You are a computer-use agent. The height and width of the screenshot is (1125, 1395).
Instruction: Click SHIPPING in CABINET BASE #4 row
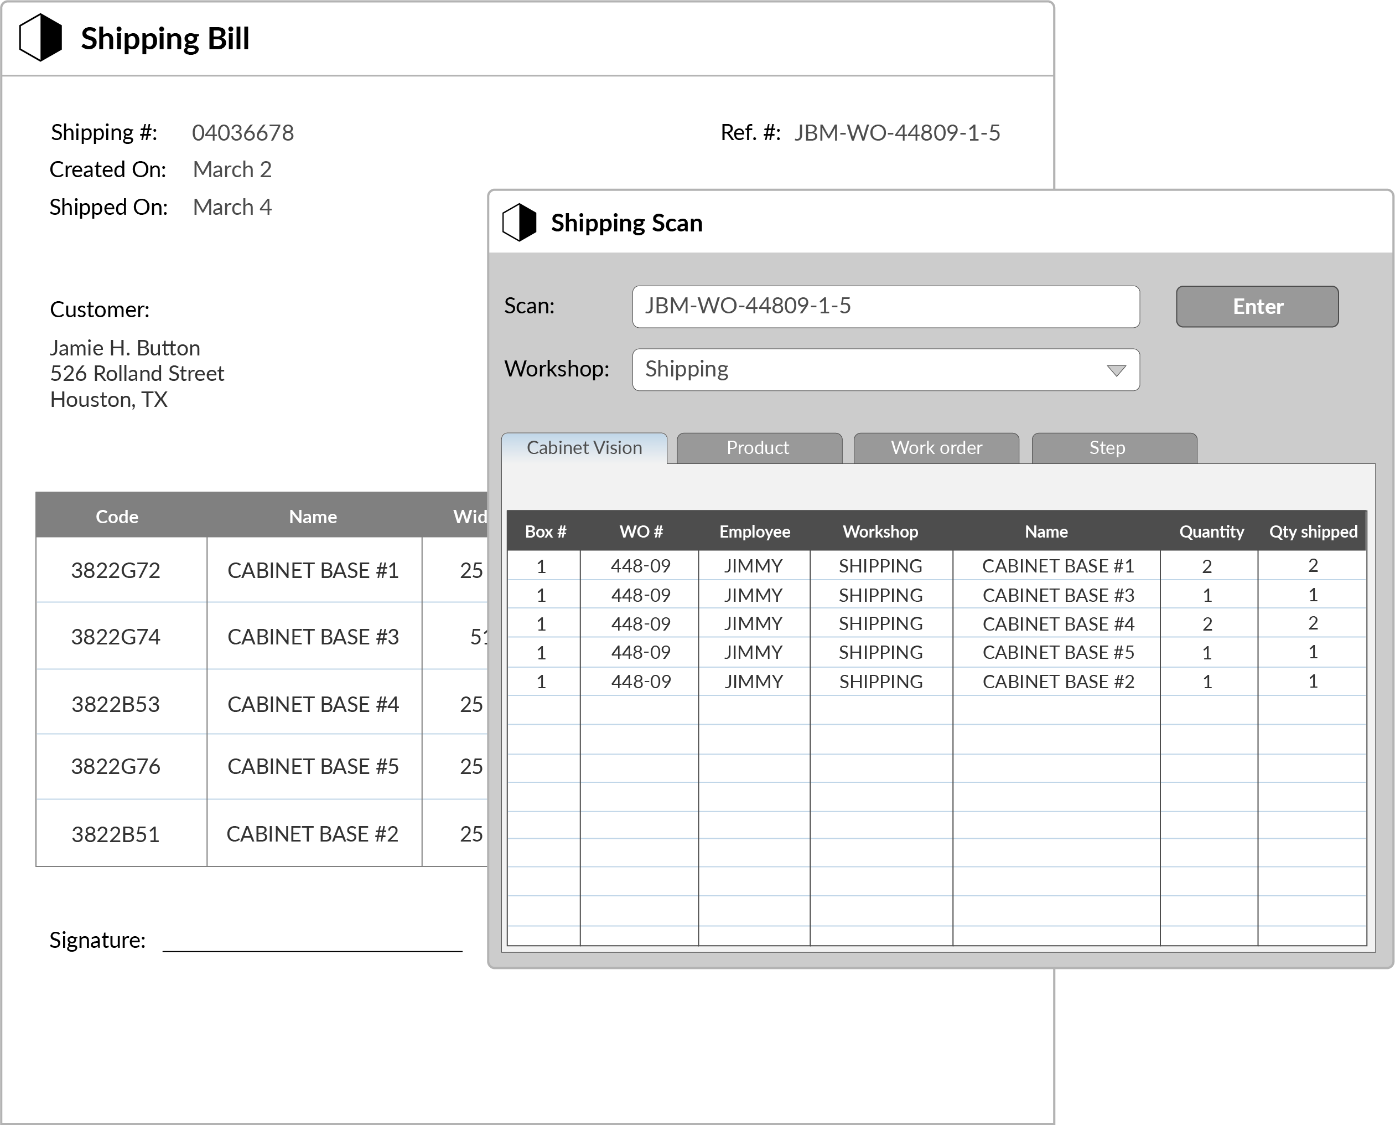pos(881,623)
